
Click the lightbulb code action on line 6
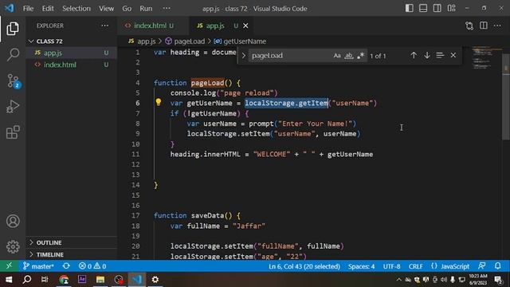[x=159, y=103]
